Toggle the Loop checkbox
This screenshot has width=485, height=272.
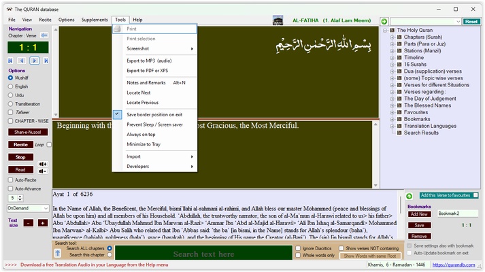click(49, 145)
